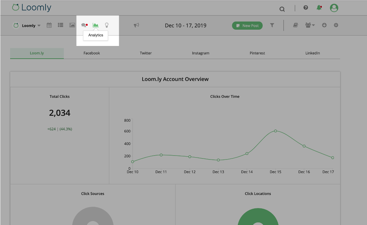Click the Dec 16 chart data point
The width and height of the screenshot is (367, 225).
click(x=304, y=146)
